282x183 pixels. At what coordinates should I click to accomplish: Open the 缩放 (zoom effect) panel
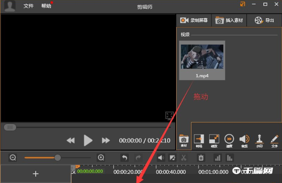pos(214,140)
